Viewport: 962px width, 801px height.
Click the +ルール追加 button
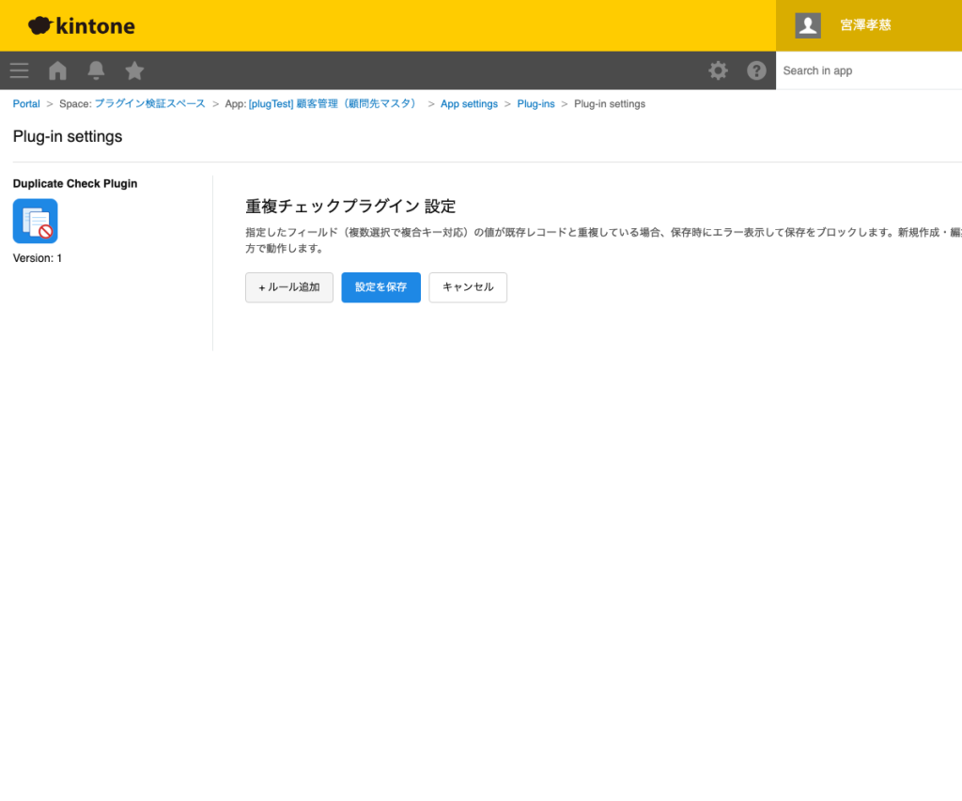click(x=288, y=287)
